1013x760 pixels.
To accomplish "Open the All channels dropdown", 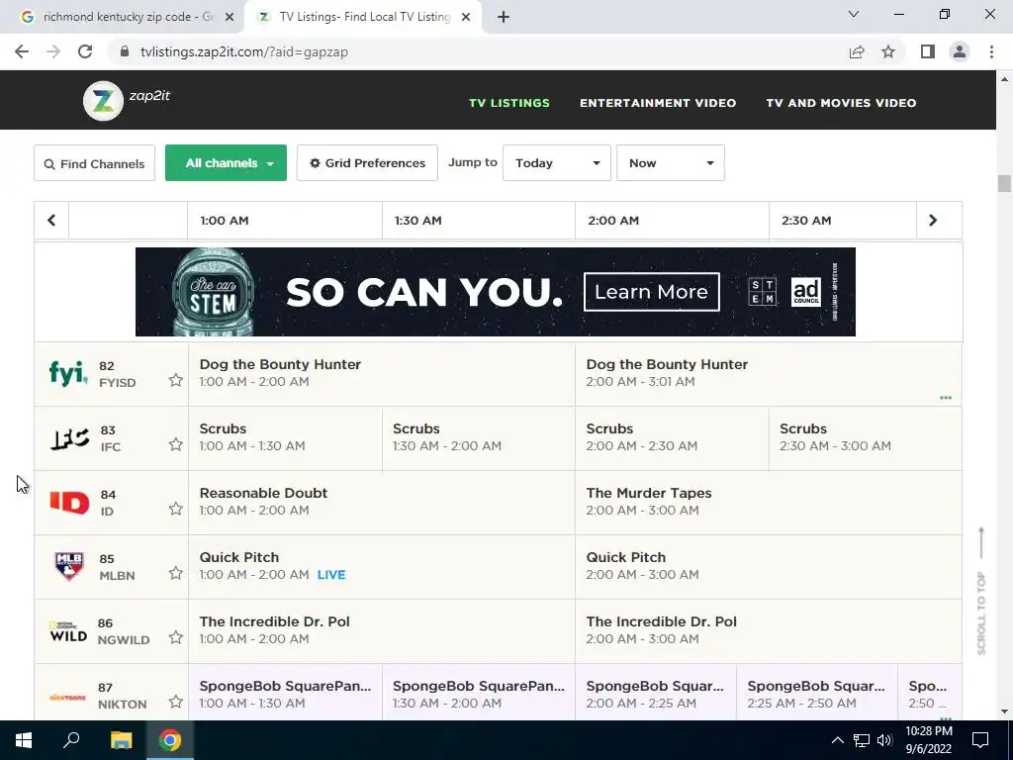I will point(227,163).
